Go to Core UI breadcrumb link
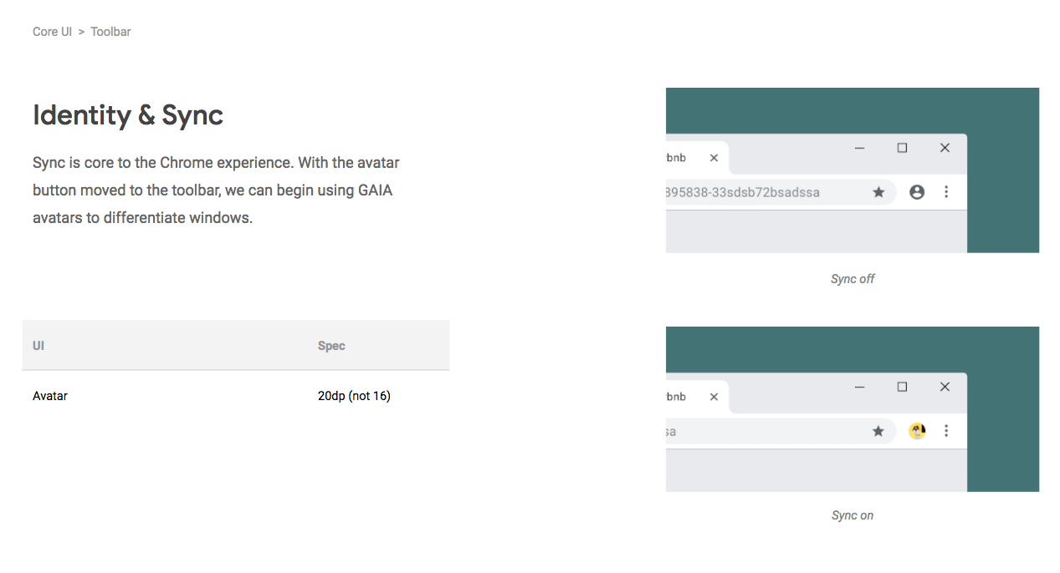This screenshot has height=573, width=1060. (52, 32)
